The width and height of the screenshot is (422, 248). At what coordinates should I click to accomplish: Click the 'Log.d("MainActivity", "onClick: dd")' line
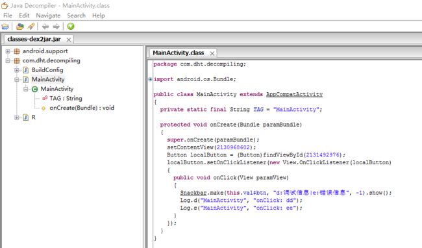241,201
